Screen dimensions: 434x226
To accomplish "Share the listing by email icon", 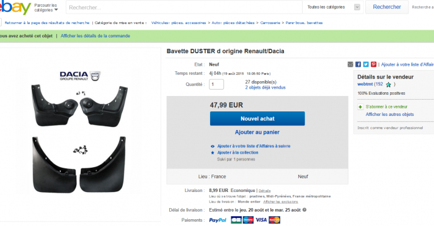I will click(x=350, y=64).
